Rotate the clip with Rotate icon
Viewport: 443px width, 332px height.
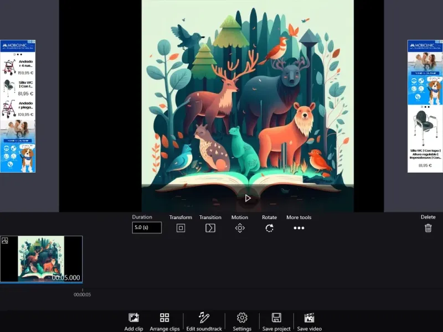(270, 228)
